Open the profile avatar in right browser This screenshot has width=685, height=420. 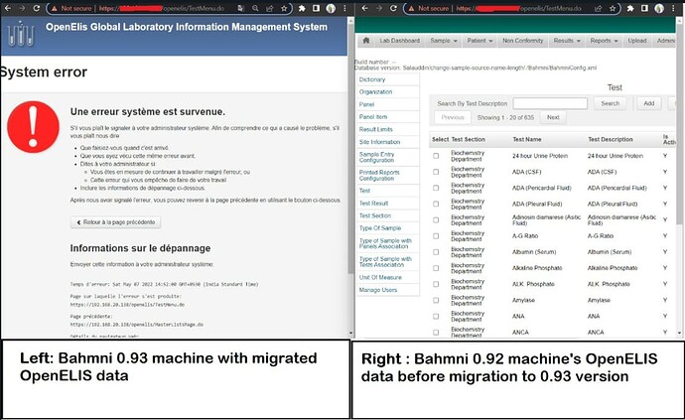659,8
